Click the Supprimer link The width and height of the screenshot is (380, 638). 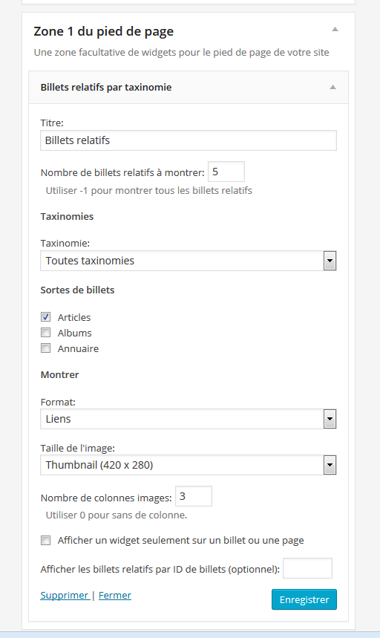[65, 595]
